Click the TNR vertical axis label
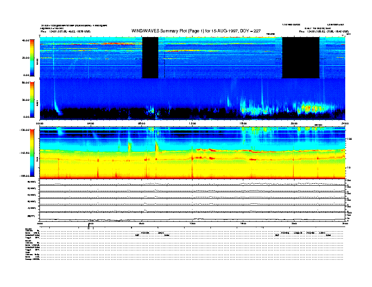372x287 pixels. click(37, 160)
